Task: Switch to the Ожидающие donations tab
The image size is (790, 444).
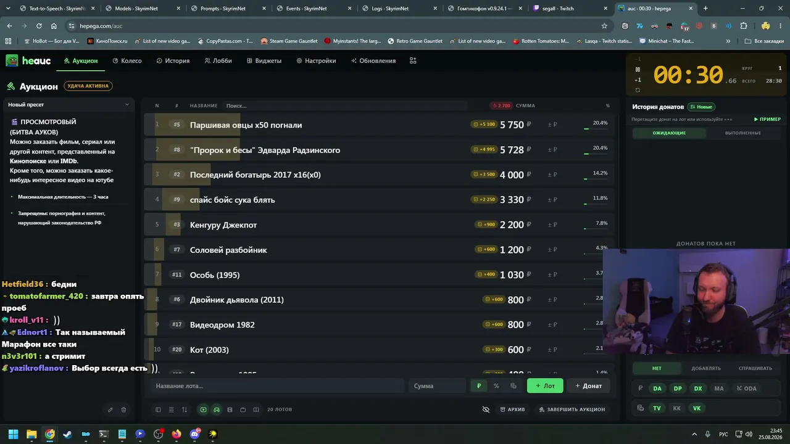Action: click(x=669, y=133)
